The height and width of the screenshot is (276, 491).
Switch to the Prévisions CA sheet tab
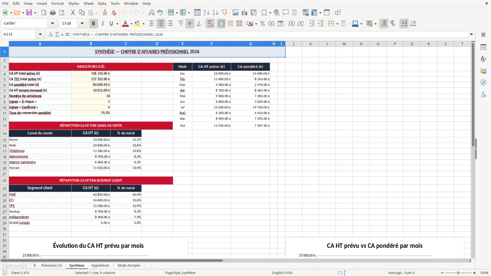tap(52, 266)
